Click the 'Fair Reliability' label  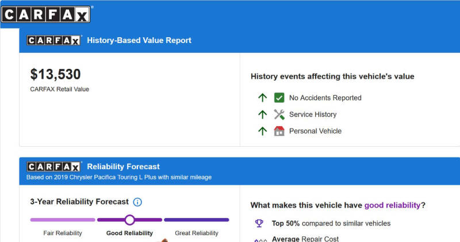(x=63, y=233)
